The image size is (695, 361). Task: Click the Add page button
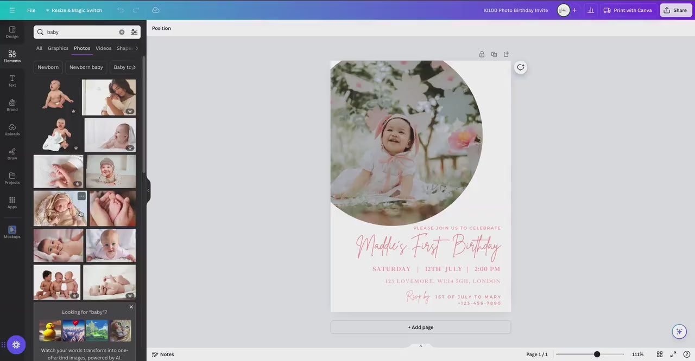click(x=421, y=327)
